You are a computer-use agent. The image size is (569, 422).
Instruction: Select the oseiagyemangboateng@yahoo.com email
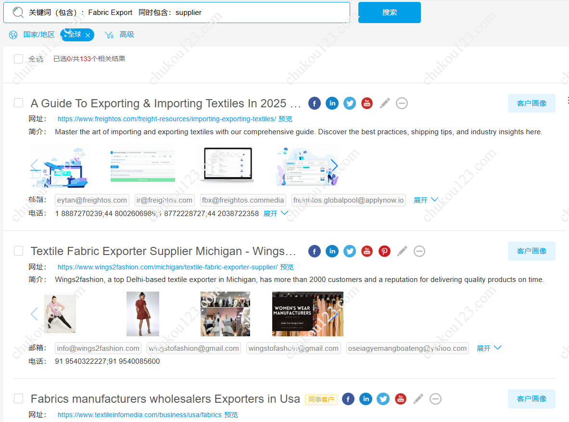coord(407,348)
